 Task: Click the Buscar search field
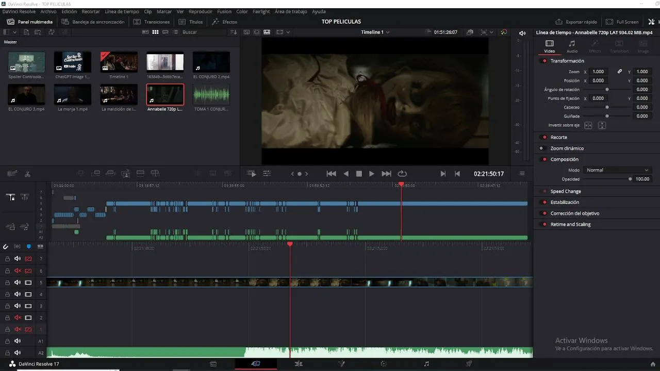(x=204, y=32)
